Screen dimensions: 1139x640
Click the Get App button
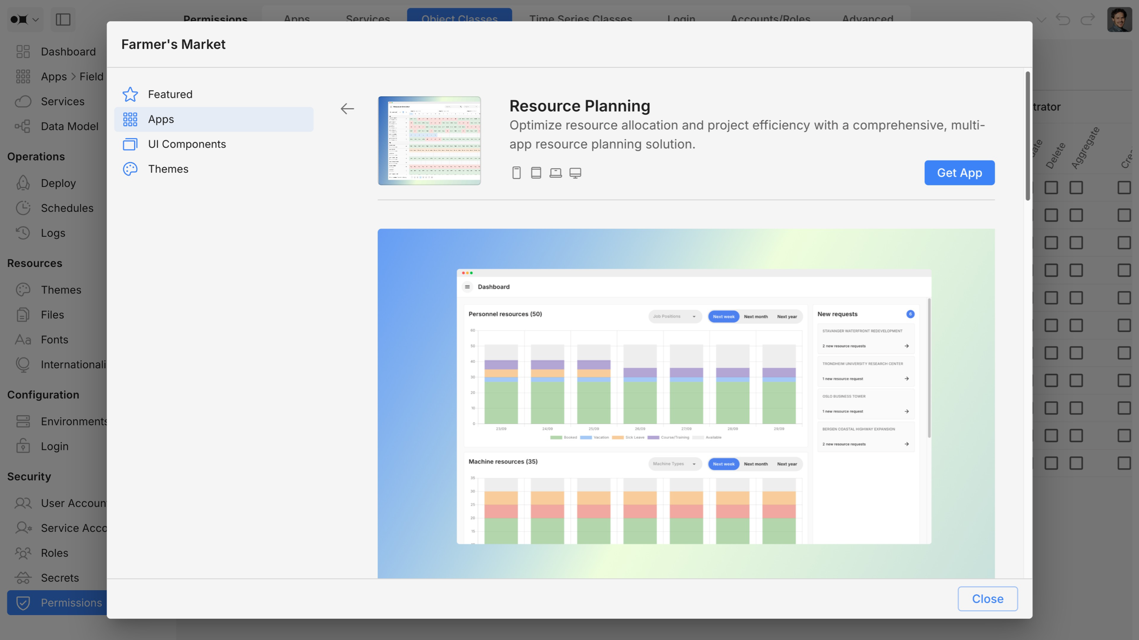pos(959,173)
